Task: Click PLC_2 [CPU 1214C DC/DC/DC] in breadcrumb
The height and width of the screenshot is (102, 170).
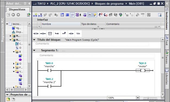Action: [x=70, y=4]
